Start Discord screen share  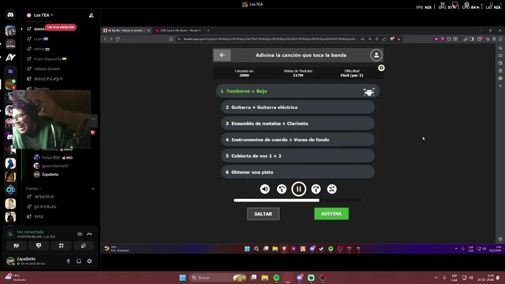tap(39, 245)
